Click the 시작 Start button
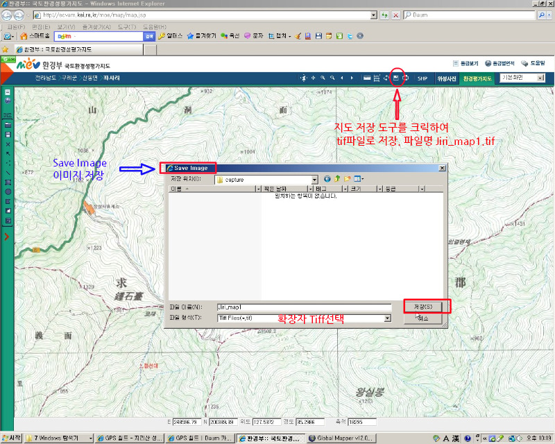This screenshot has width=555, height=444. click(x=12, y=438)
